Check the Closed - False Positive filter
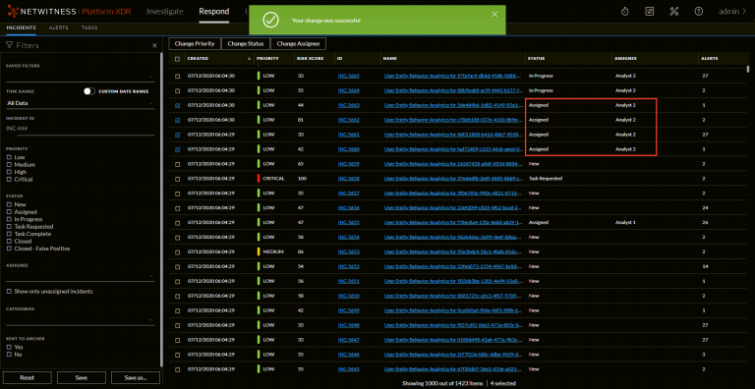Viewport: 755px width, 389px height. (9, 249)
